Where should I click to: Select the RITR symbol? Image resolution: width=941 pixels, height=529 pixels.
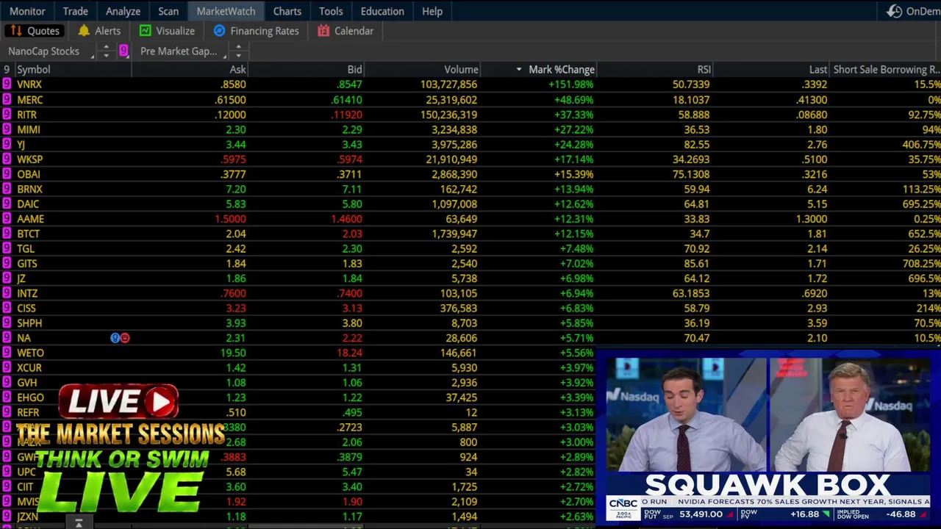point(26,115)
